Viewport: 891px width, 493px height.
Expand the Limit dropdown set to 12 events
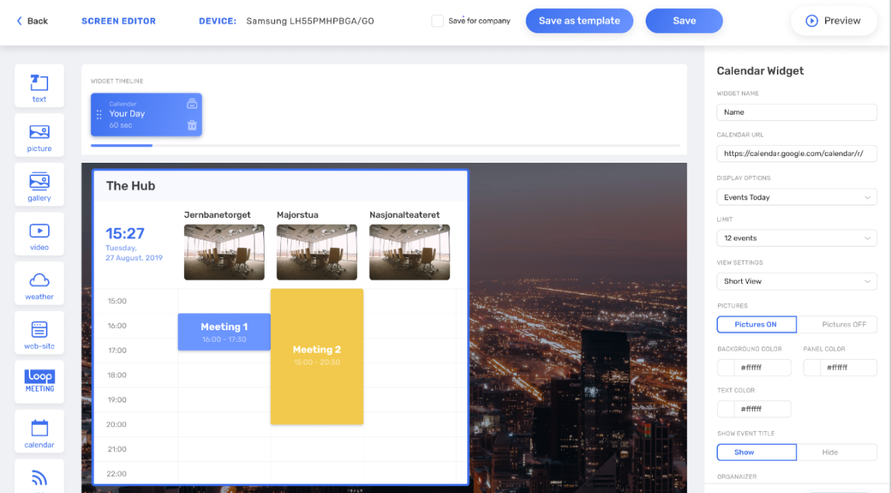(796, 238)
